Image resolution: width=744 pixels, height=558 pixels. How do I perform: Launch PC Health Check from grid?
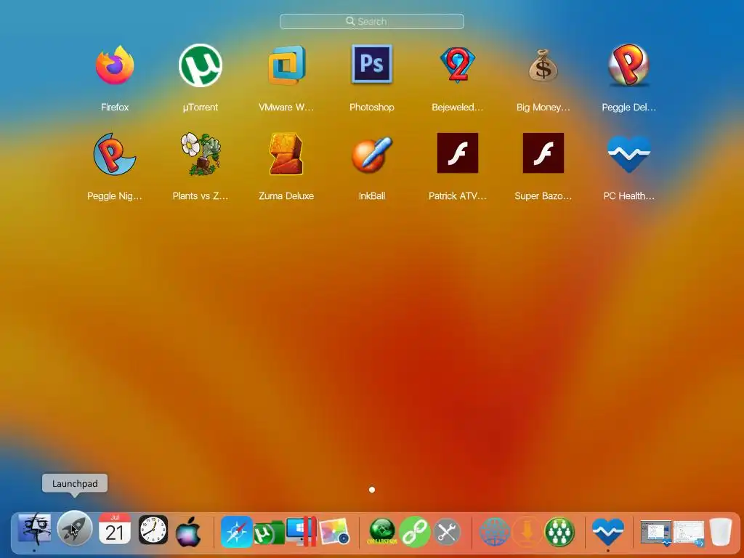(x=628, y=154)
